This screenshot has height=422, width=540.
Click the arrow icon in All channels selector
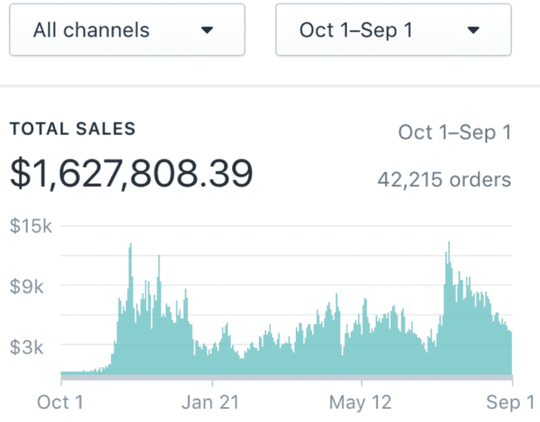pos(207,30)
